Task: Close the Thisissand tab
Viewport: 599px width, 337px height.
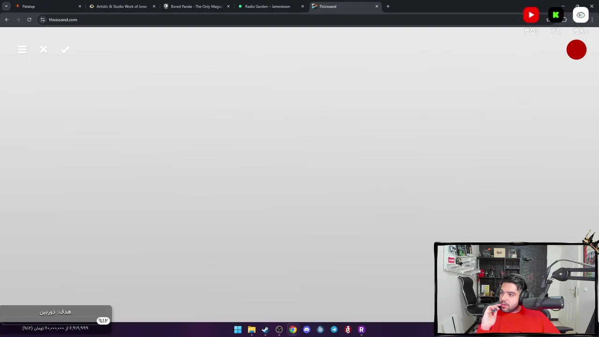Action: (377, 7)
